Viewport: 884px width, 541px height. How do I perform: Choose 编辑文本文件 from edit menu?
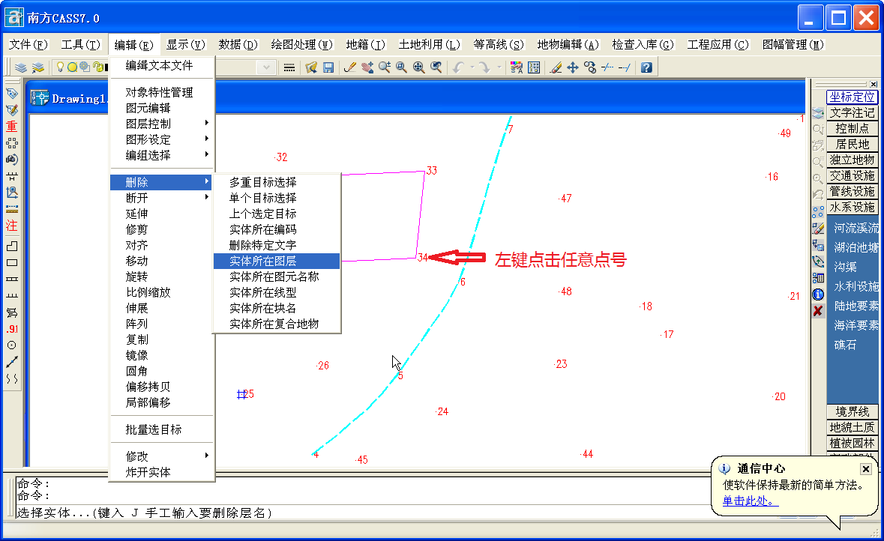click(x=162, y=65)
